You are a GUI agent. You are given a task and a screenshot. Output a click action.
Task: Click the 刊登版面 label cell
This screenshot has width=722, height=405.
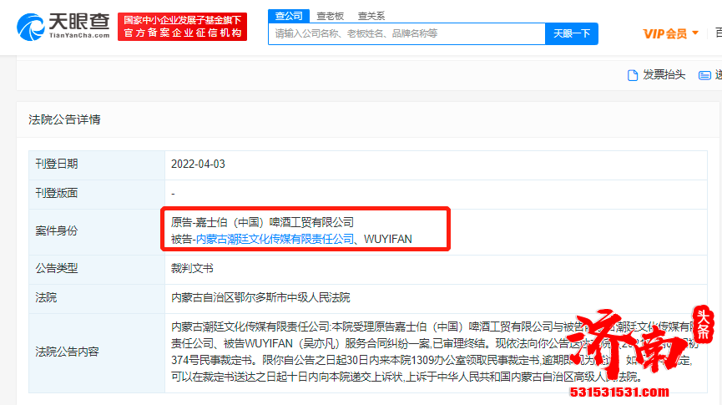point(97,194)
